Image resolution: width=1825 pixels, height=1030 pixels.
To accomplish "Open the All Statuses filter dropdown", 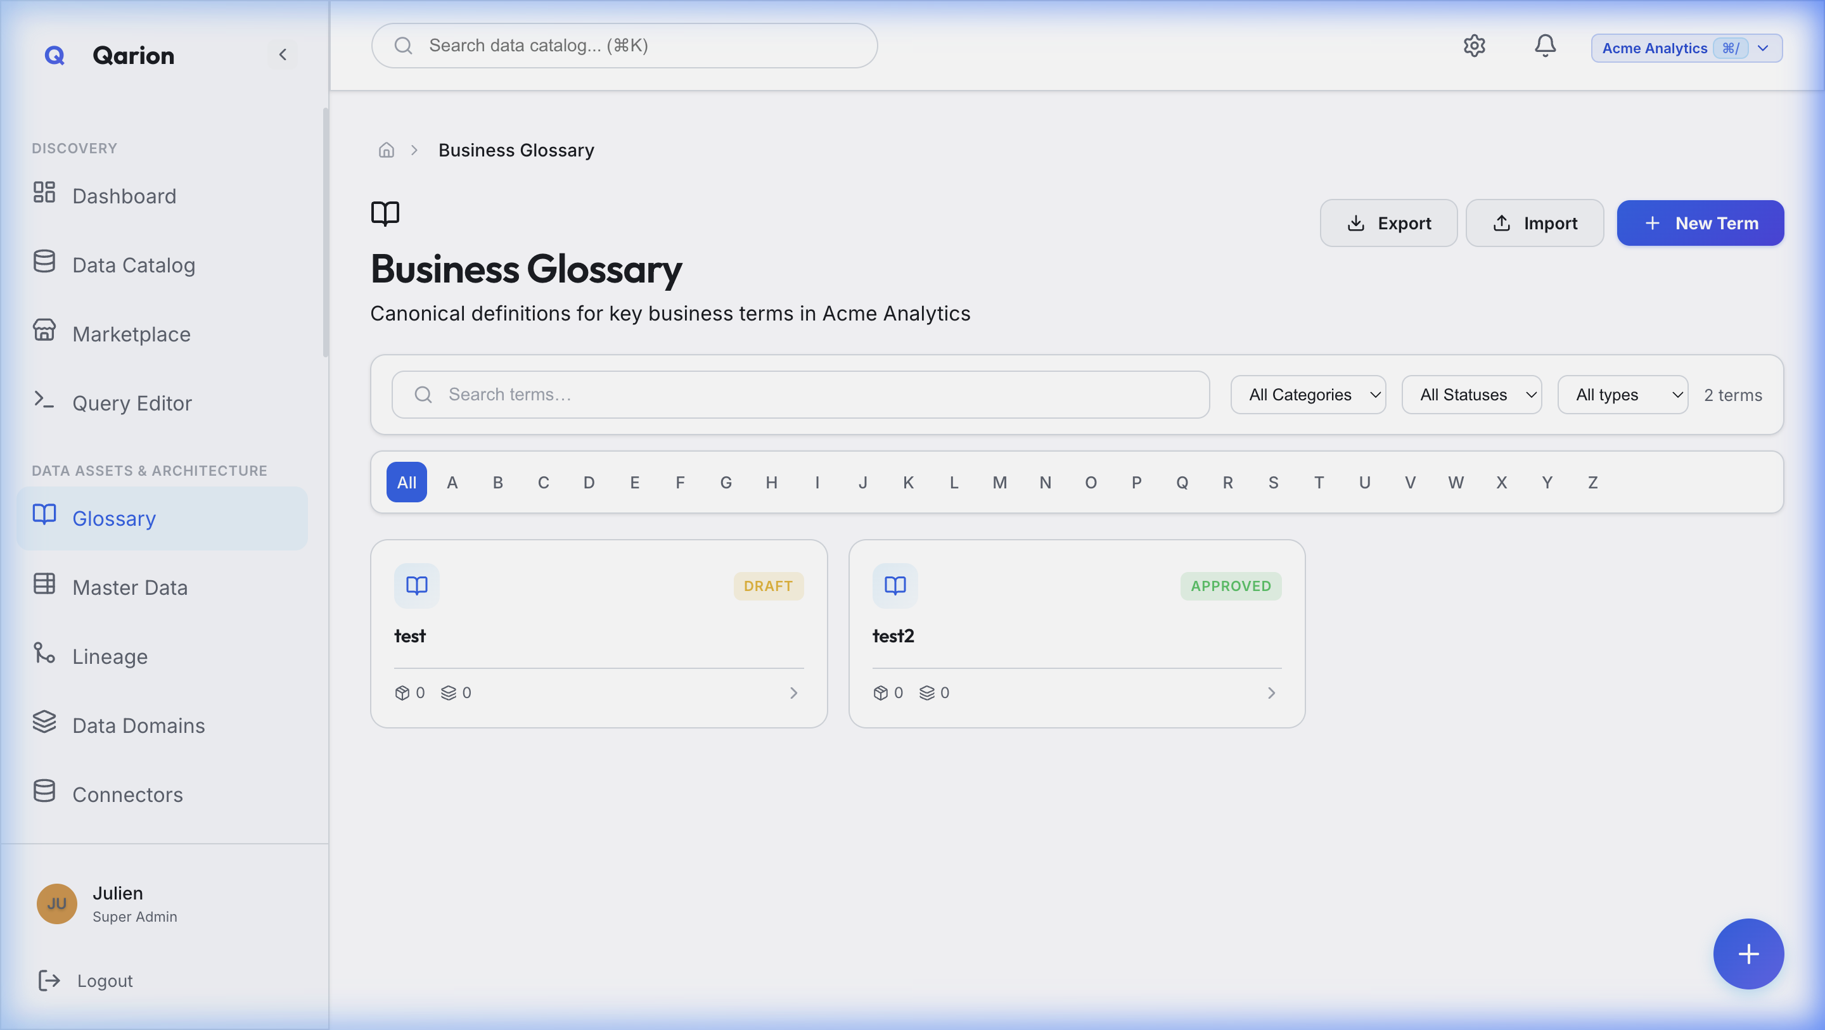I will click(x=1471, y=395).
